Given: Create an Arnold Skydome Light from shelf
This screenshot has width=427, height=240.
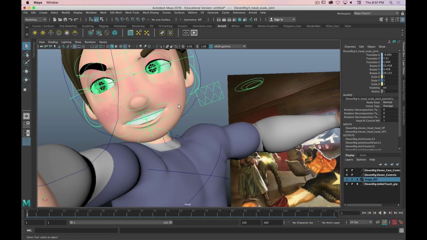Looking at the screenshot, I should pyautogui.click(x=59, y=33).
